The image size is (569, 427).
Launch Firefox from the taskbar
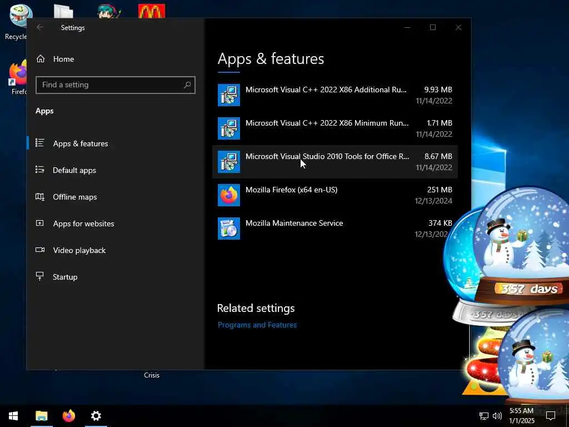click(68, 416)
